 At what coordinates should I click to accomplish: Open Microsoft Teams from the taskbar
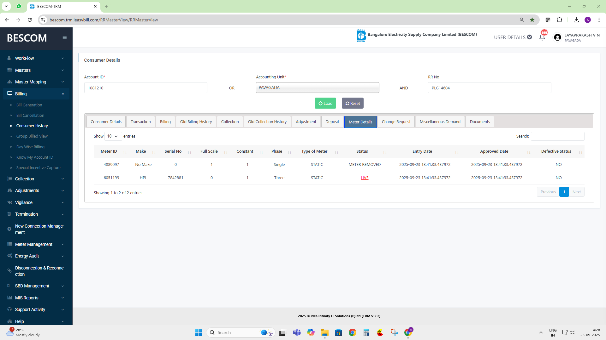tap(297, 332)
